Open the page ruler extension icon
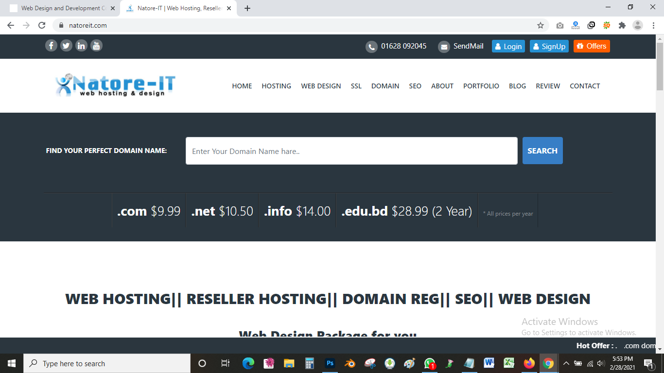This screenshot has width=664, height=373. point(576,25)
